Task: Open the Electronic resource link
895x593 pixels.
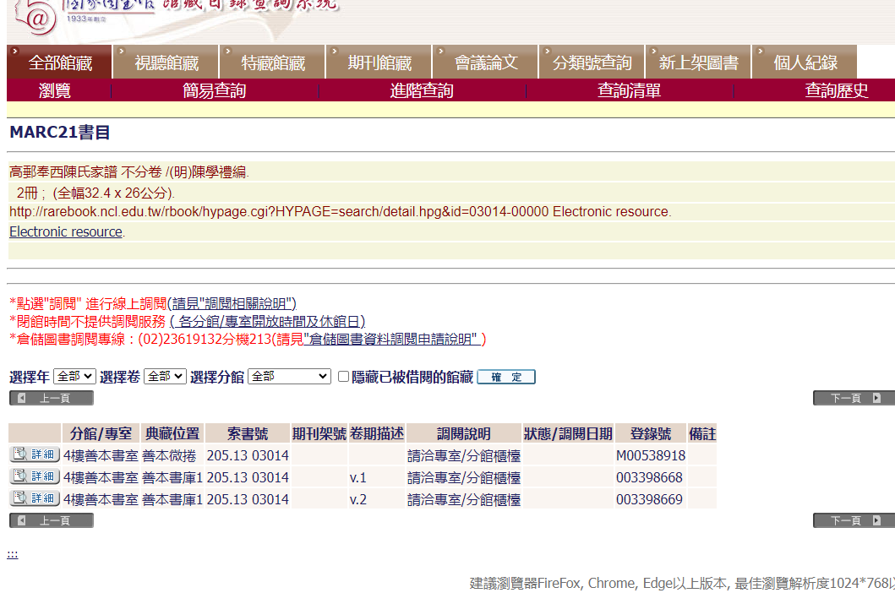Action: [x=65, y=231]
